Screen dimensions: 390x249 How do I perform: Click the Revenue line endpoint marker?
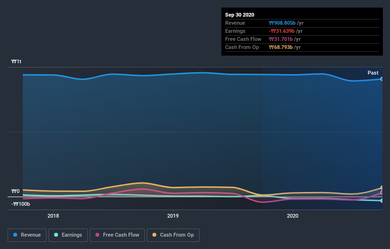point(382,79)
